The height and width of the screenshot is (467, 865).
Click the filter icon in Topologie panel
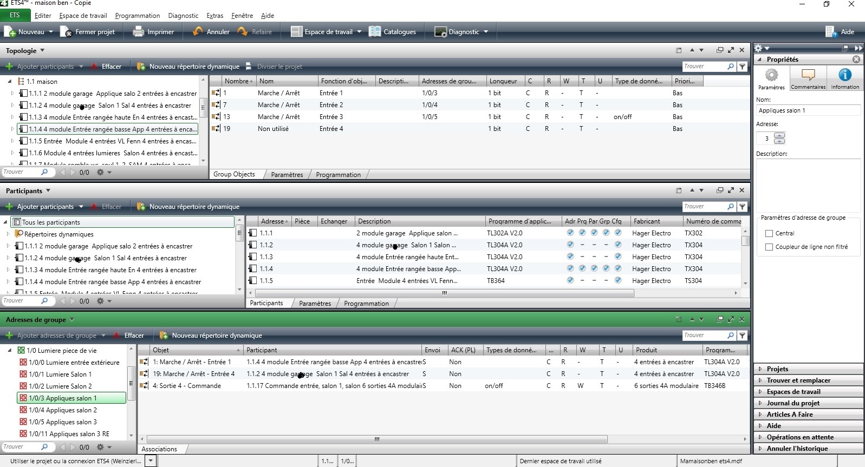point(743,67)
